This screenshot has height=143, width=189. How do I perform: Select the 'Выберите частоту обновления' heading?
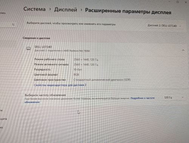click(x=45, y=95)
